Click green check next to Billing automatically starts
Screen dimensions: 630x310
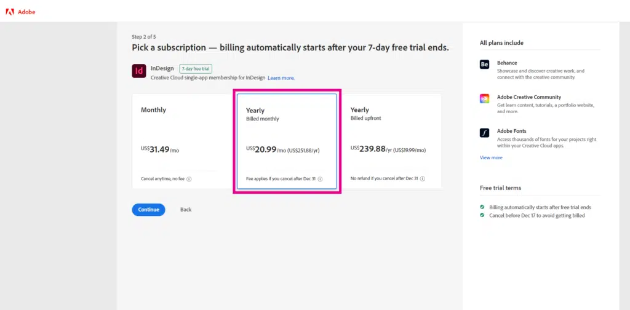(x=482, y=207)
